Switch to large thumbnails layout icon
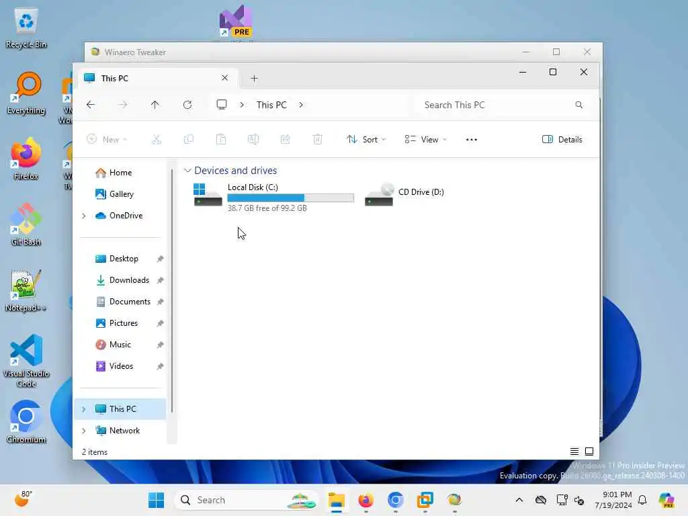 (589, 451)
